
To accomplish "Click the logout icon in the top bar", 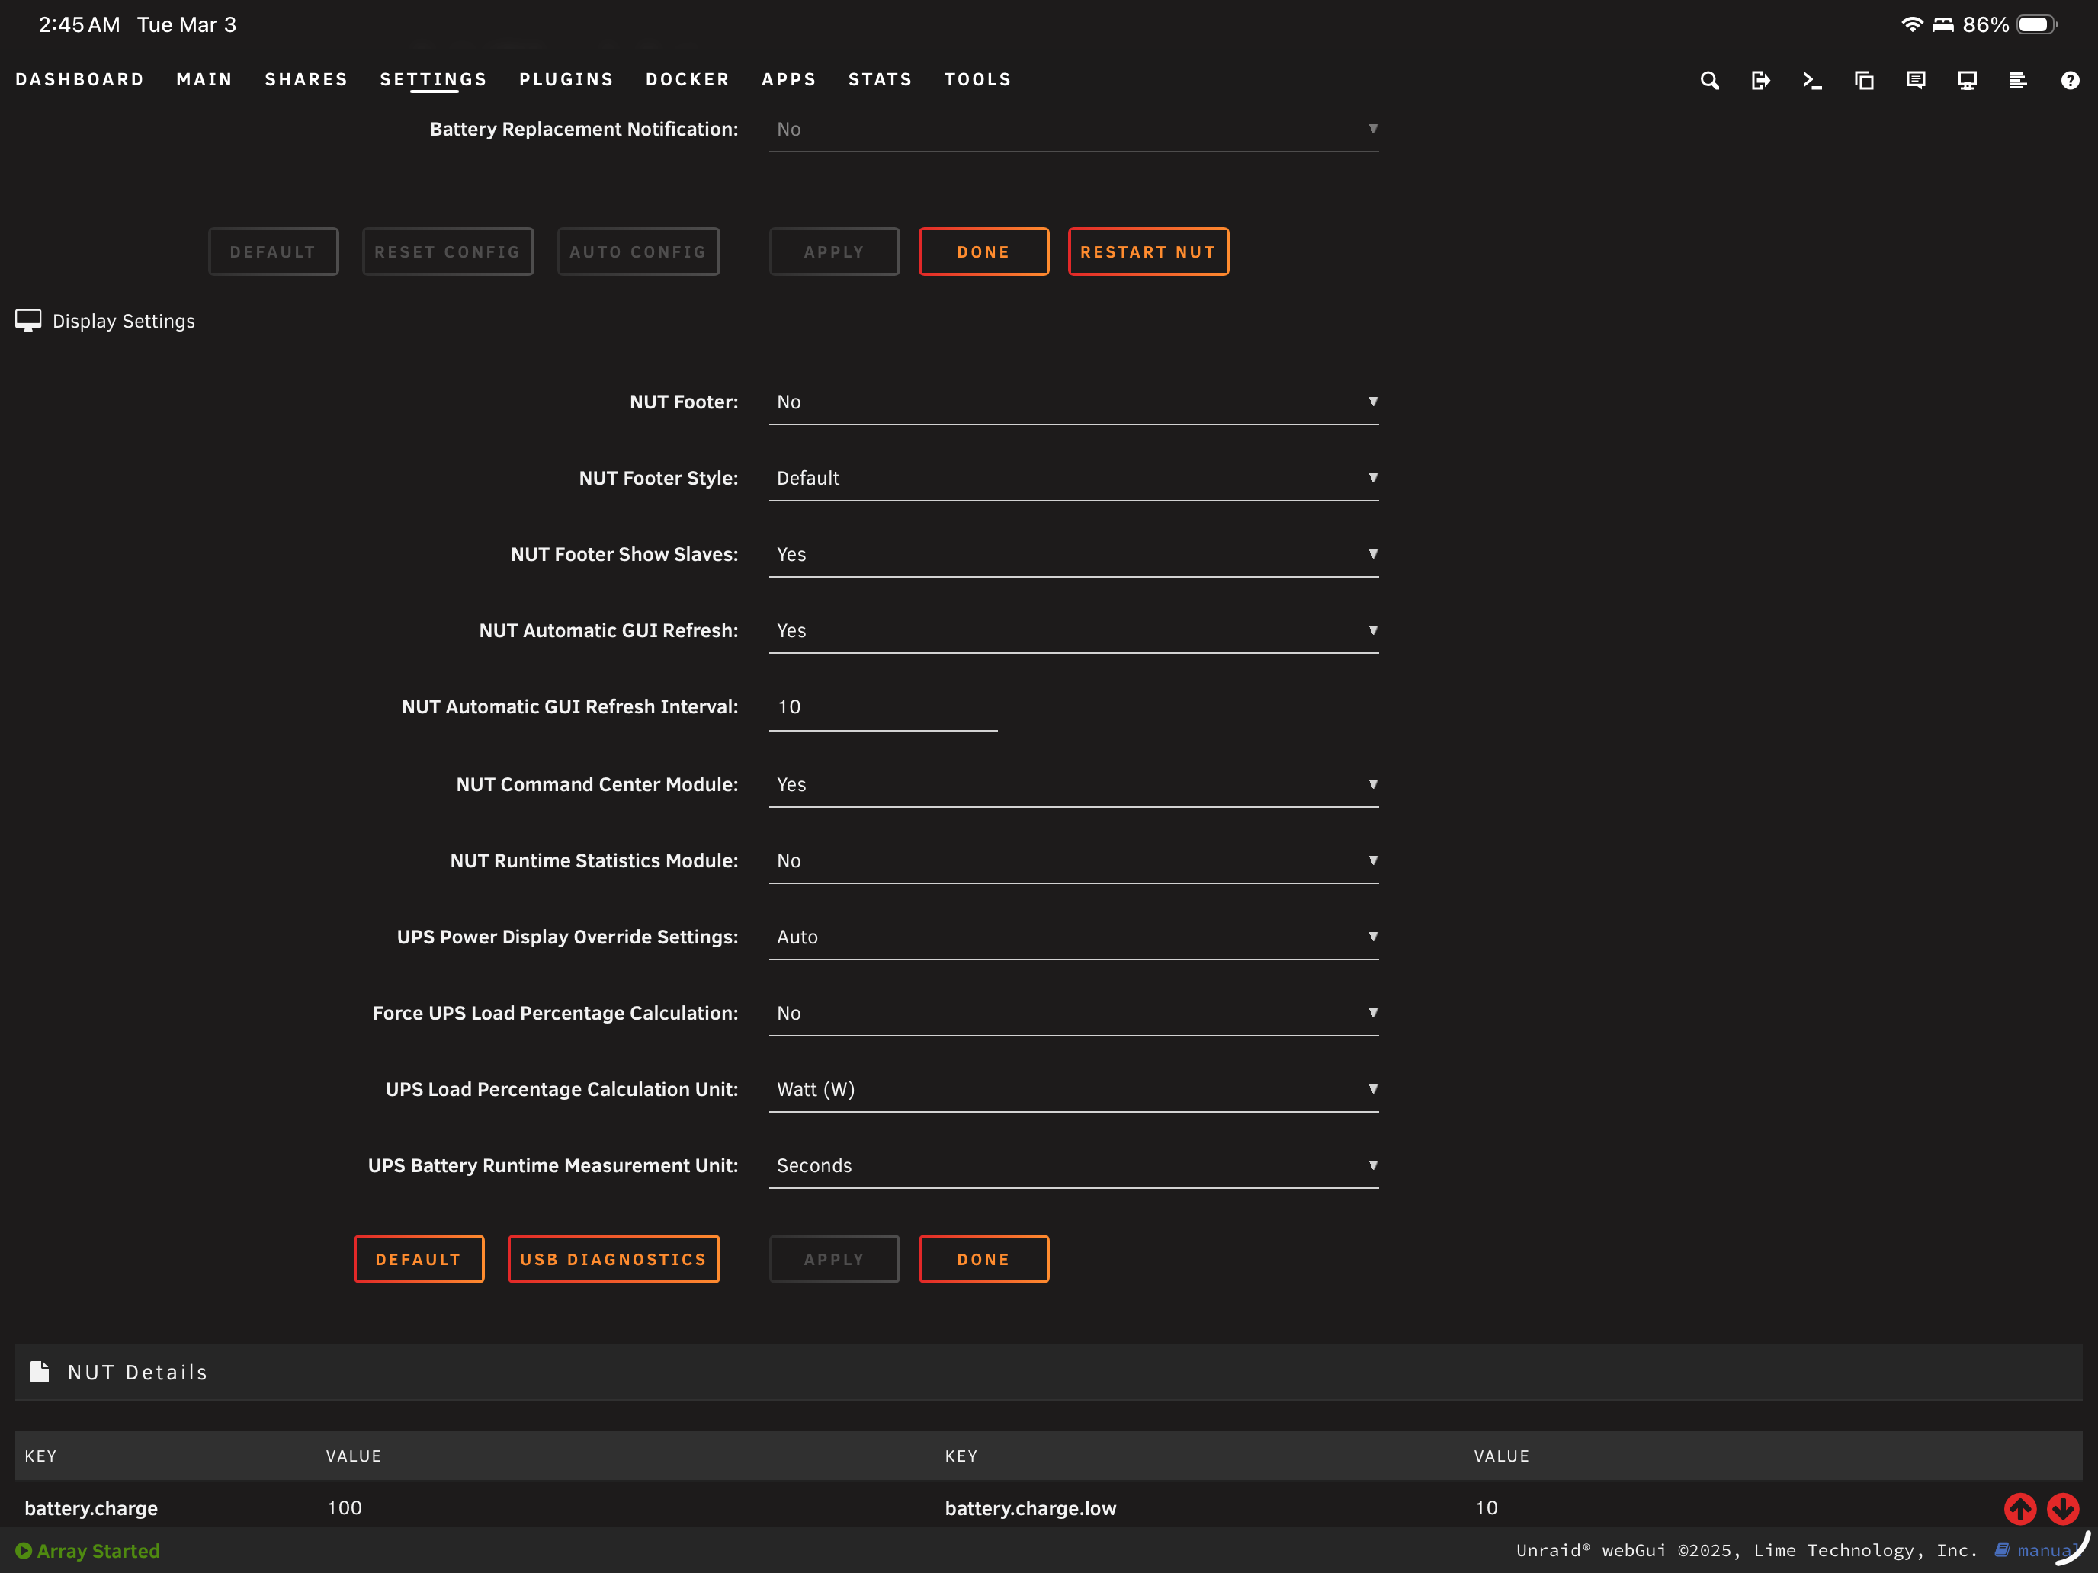I will tap(1760, 81).
